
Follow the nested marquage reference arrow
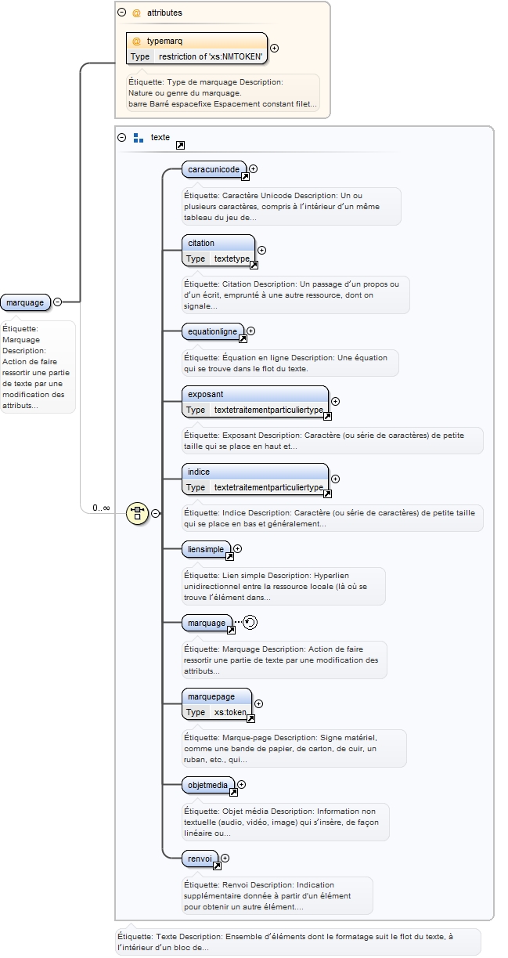[231, 631]
